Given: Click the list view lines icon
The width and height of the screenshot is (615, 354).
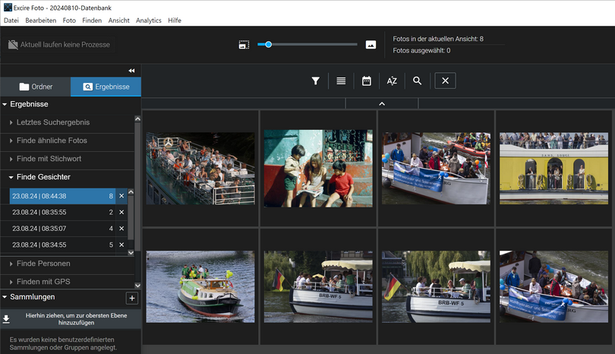Looking at the screenshot, I should [341, 81].
